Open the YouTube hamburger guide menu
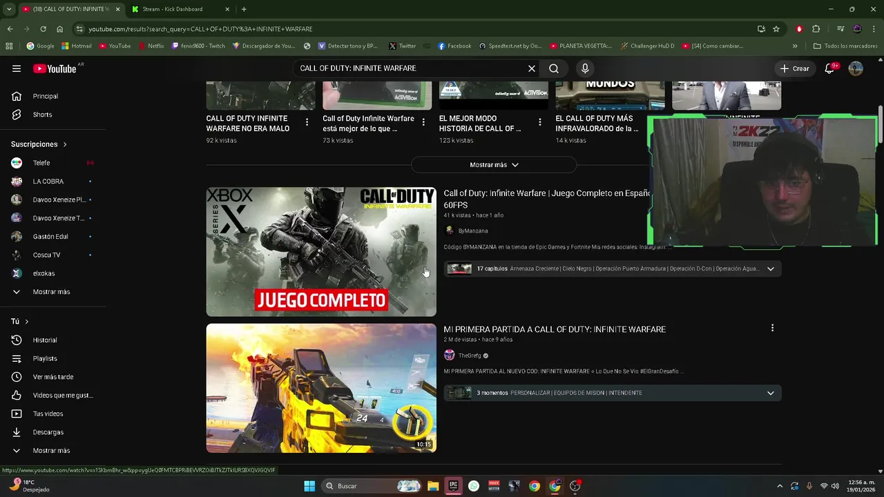 tap(17, 68)
